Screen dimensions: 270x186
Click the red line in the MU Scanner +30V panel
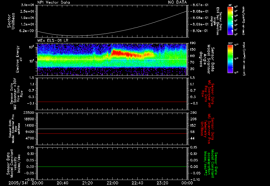(x=112, y=102)
